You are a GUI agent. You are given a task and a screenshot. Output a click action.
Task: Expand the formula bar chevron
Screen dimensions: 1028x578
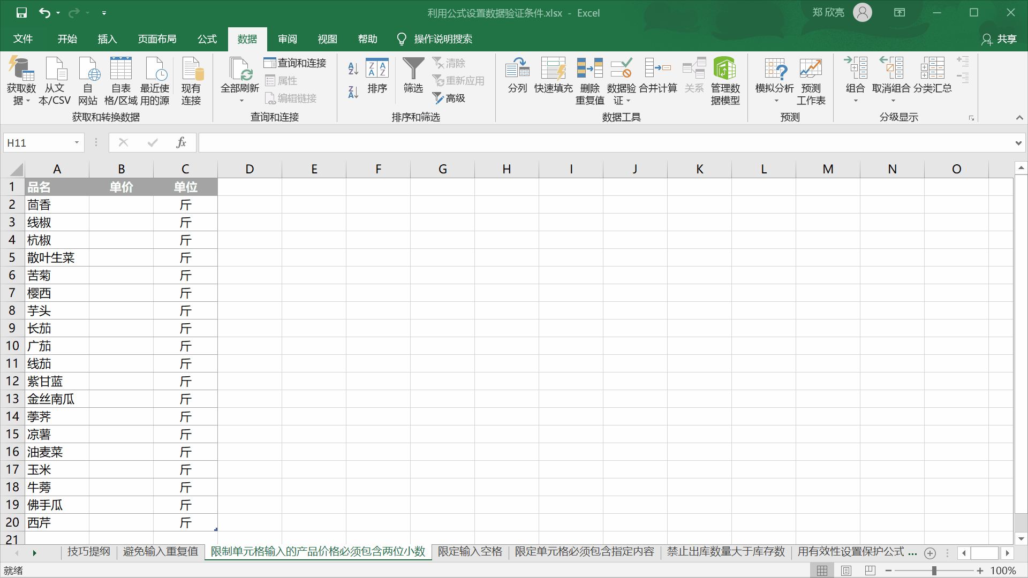pyautogui.click(x=1018, y=143)
